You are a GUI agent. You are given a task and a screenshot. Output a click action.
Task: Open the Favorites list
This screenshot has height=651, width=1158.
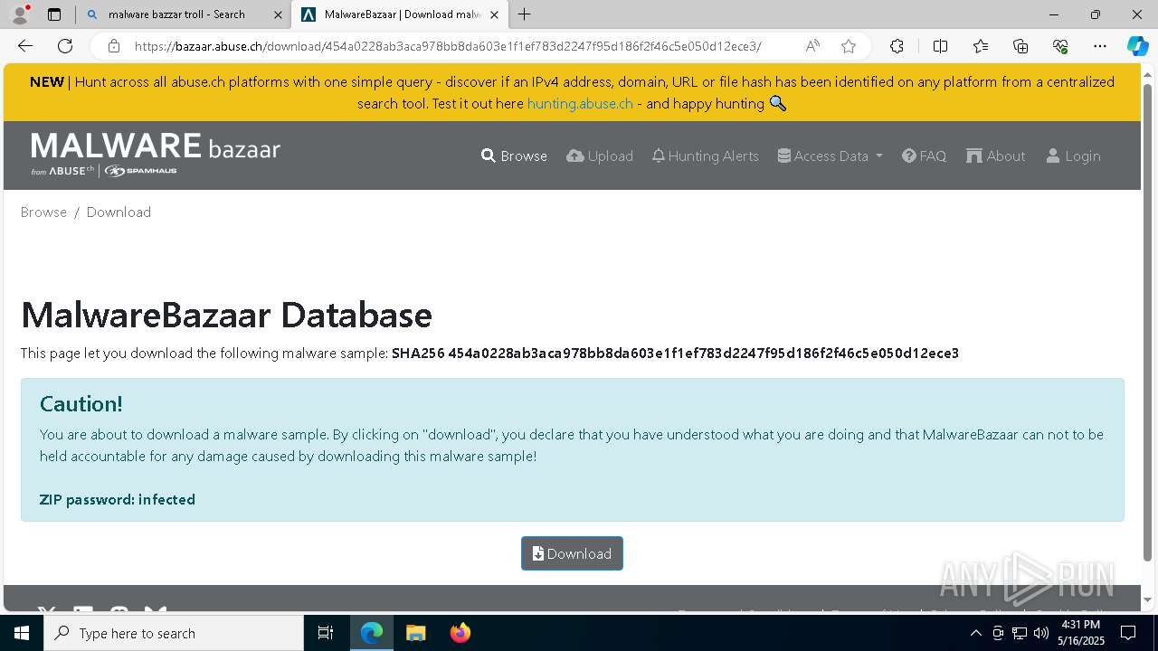981,46
